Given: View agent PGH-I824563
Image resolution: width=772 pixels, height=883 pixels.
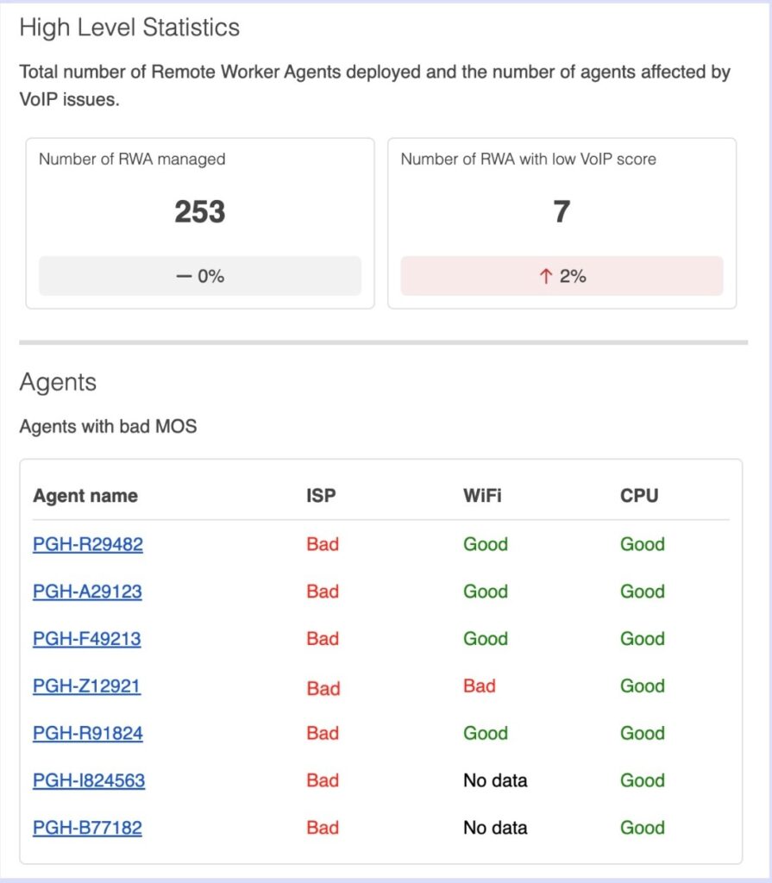Looking at the screenshot, I should [89, 780].
